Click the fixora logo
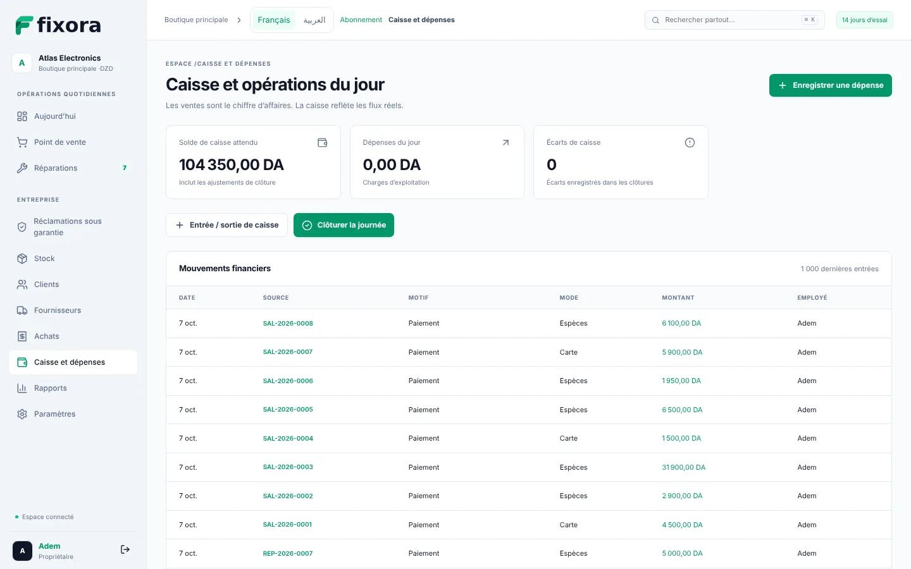Viewport: 911px width, 569px height. tap(58, 25)
